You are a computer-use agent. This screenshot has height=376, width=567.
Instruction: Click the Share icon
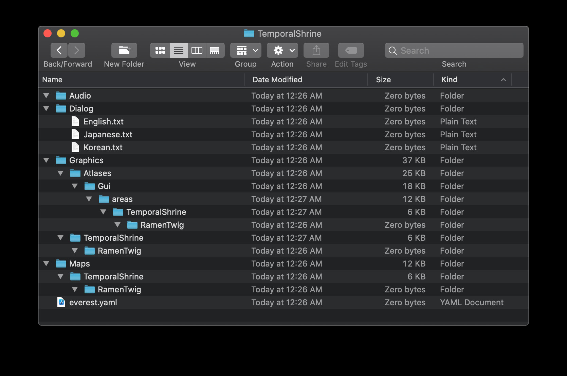(x=316, y=50)
